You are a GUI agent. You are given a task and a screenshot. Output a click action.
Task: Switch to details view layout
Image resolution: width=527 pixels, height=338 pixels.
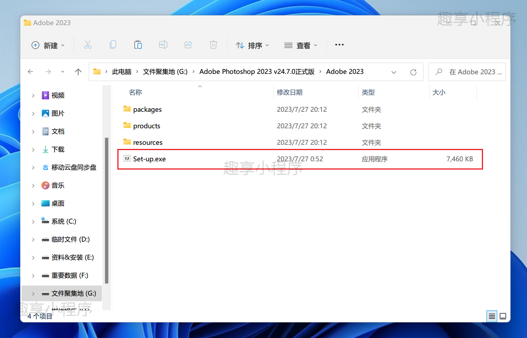pos(492,316)
